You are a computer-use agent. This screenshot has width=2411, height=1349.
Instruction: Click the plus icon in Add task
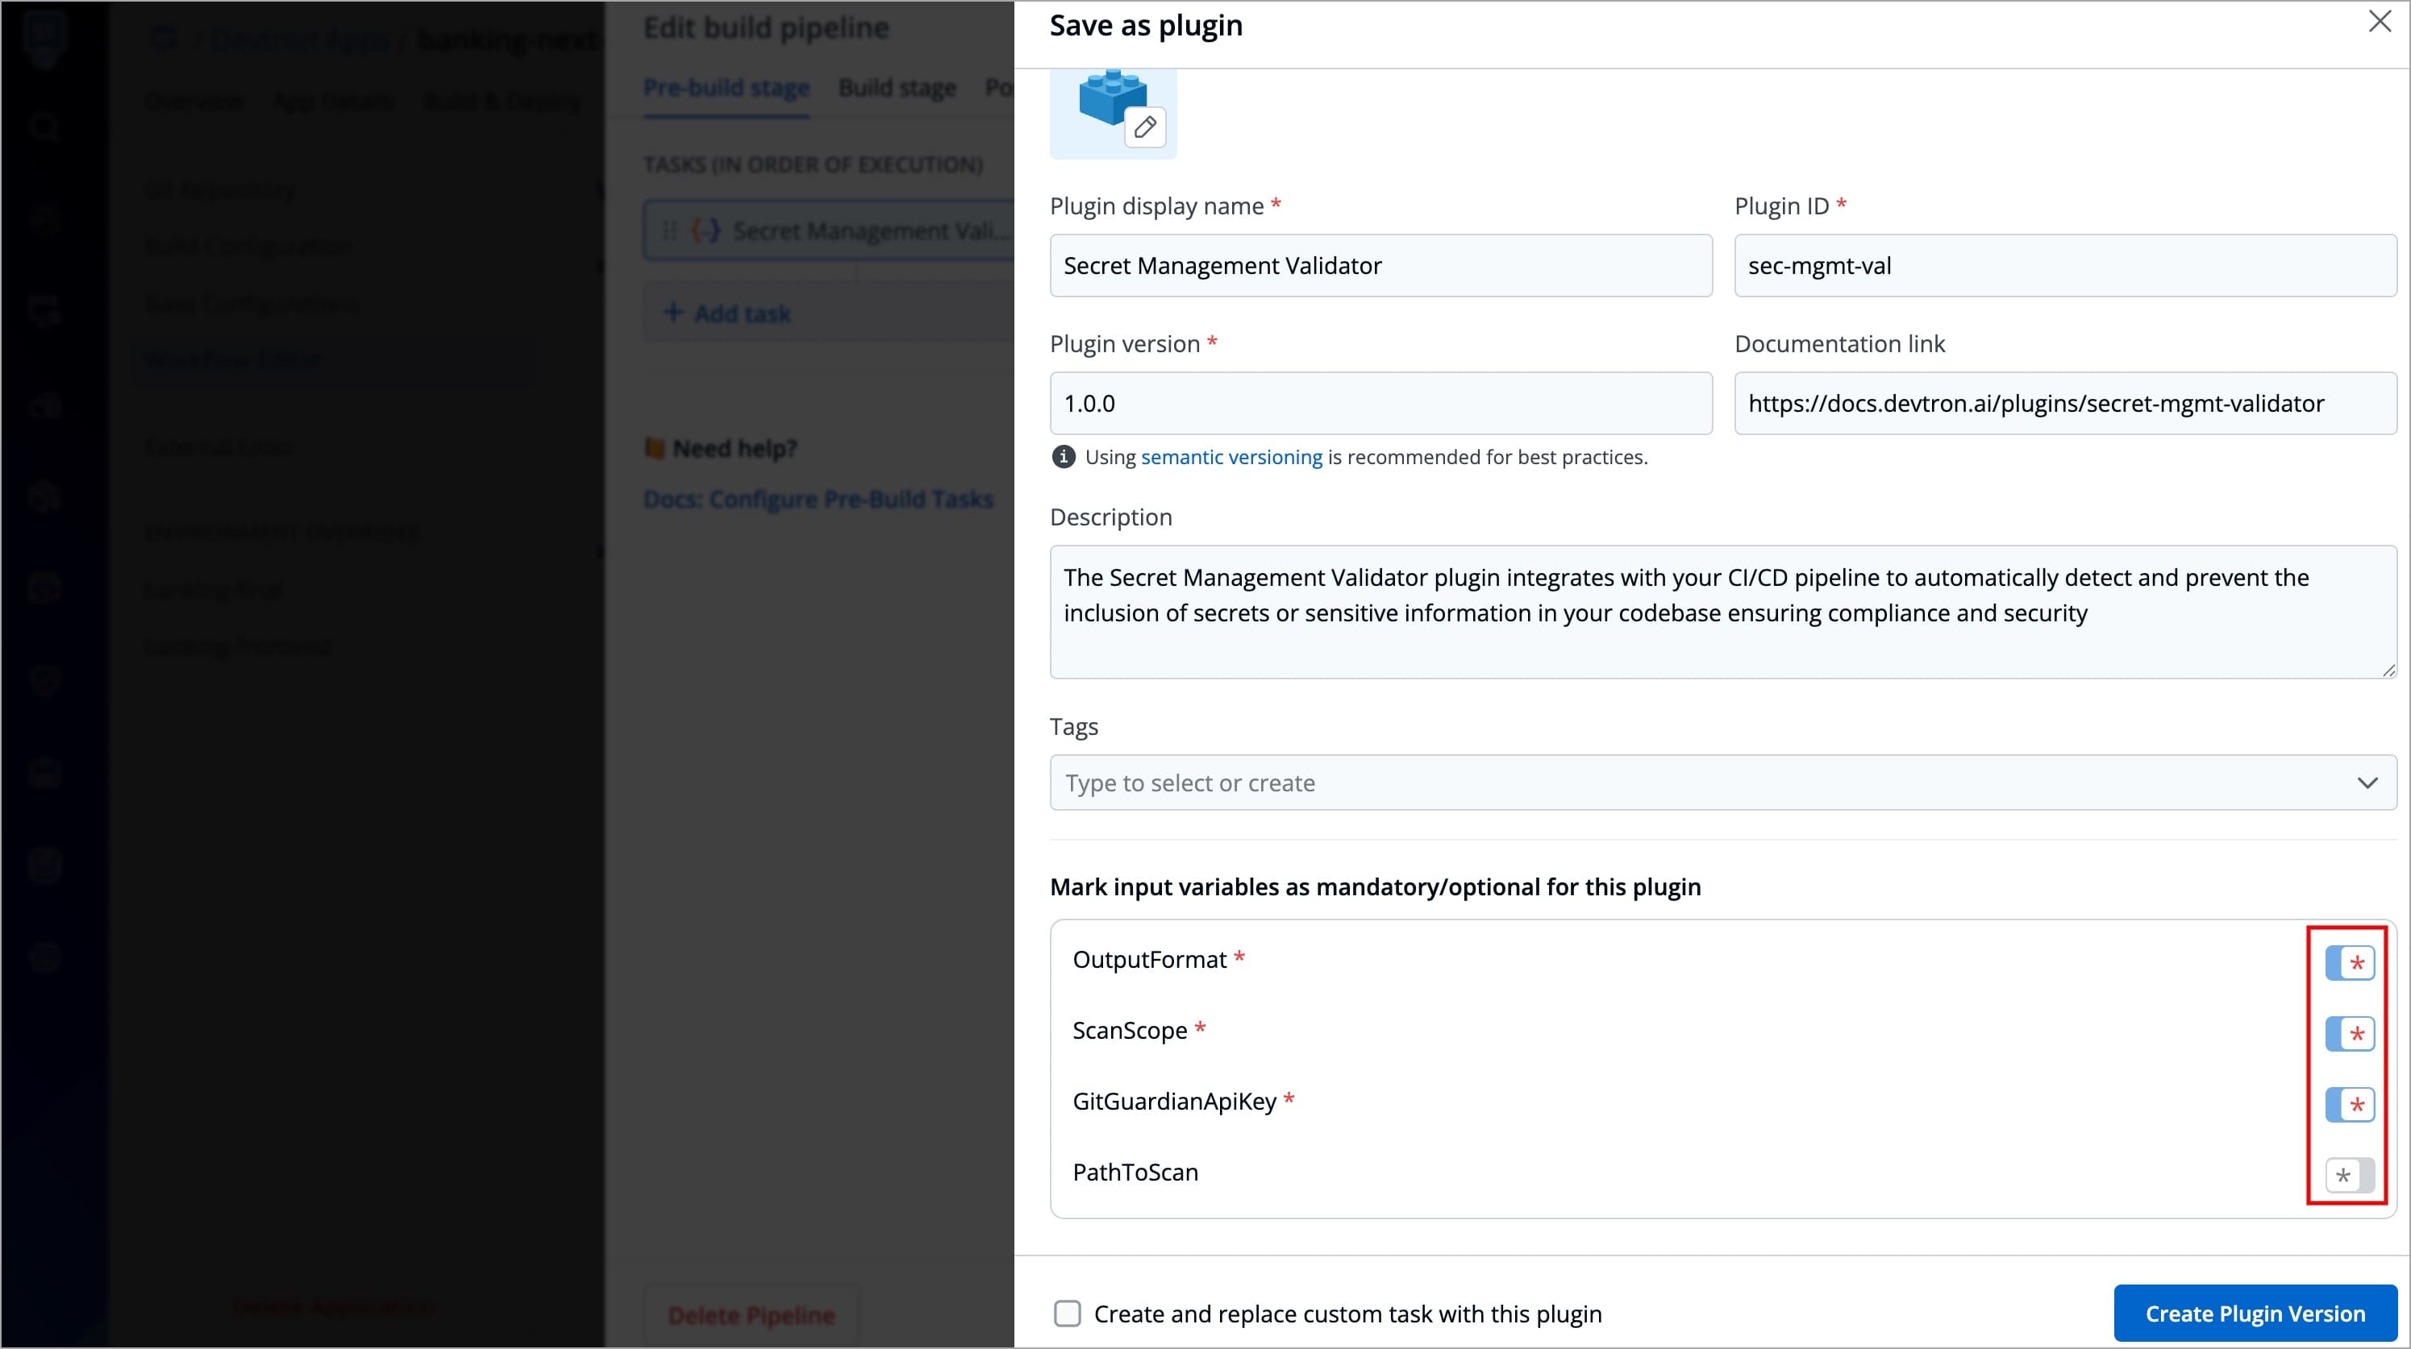[672, 313]
